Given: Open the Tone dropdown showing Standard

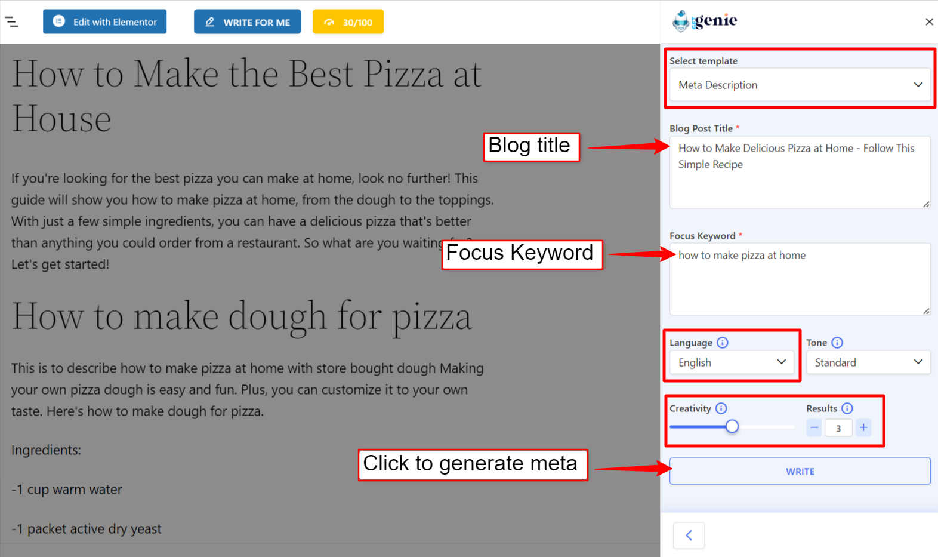Looking at the screenshot, I should pos(868,362).
